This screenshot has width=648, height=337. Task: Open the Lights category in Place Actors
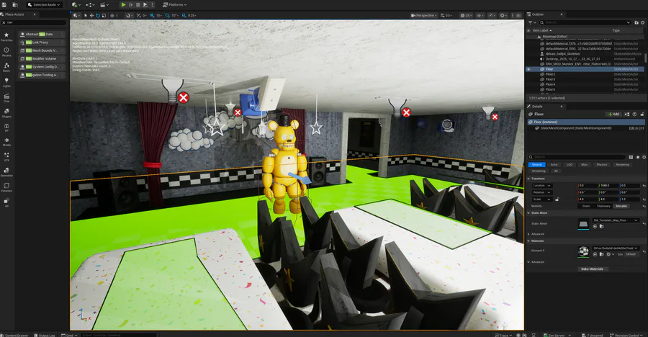pyautogui.click(x=6, y=82)
